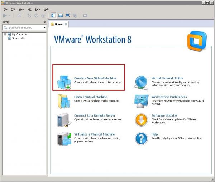Click the Send Ctrl+Alt+Del toolbar icon

(x=19, y=15)
